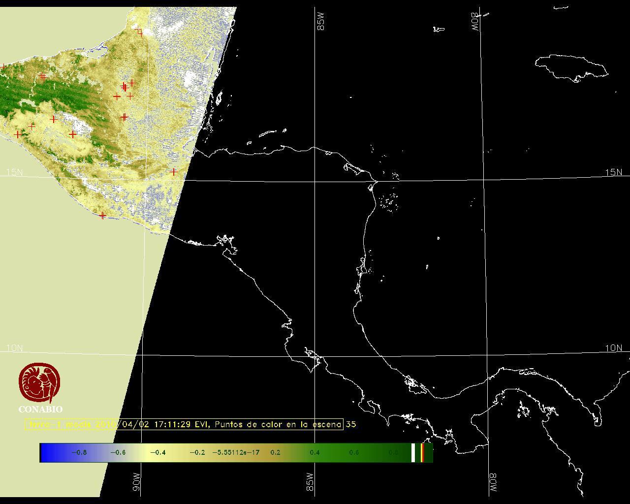Pick the blue end of the EVI color scale

click(x=47, y=453)
